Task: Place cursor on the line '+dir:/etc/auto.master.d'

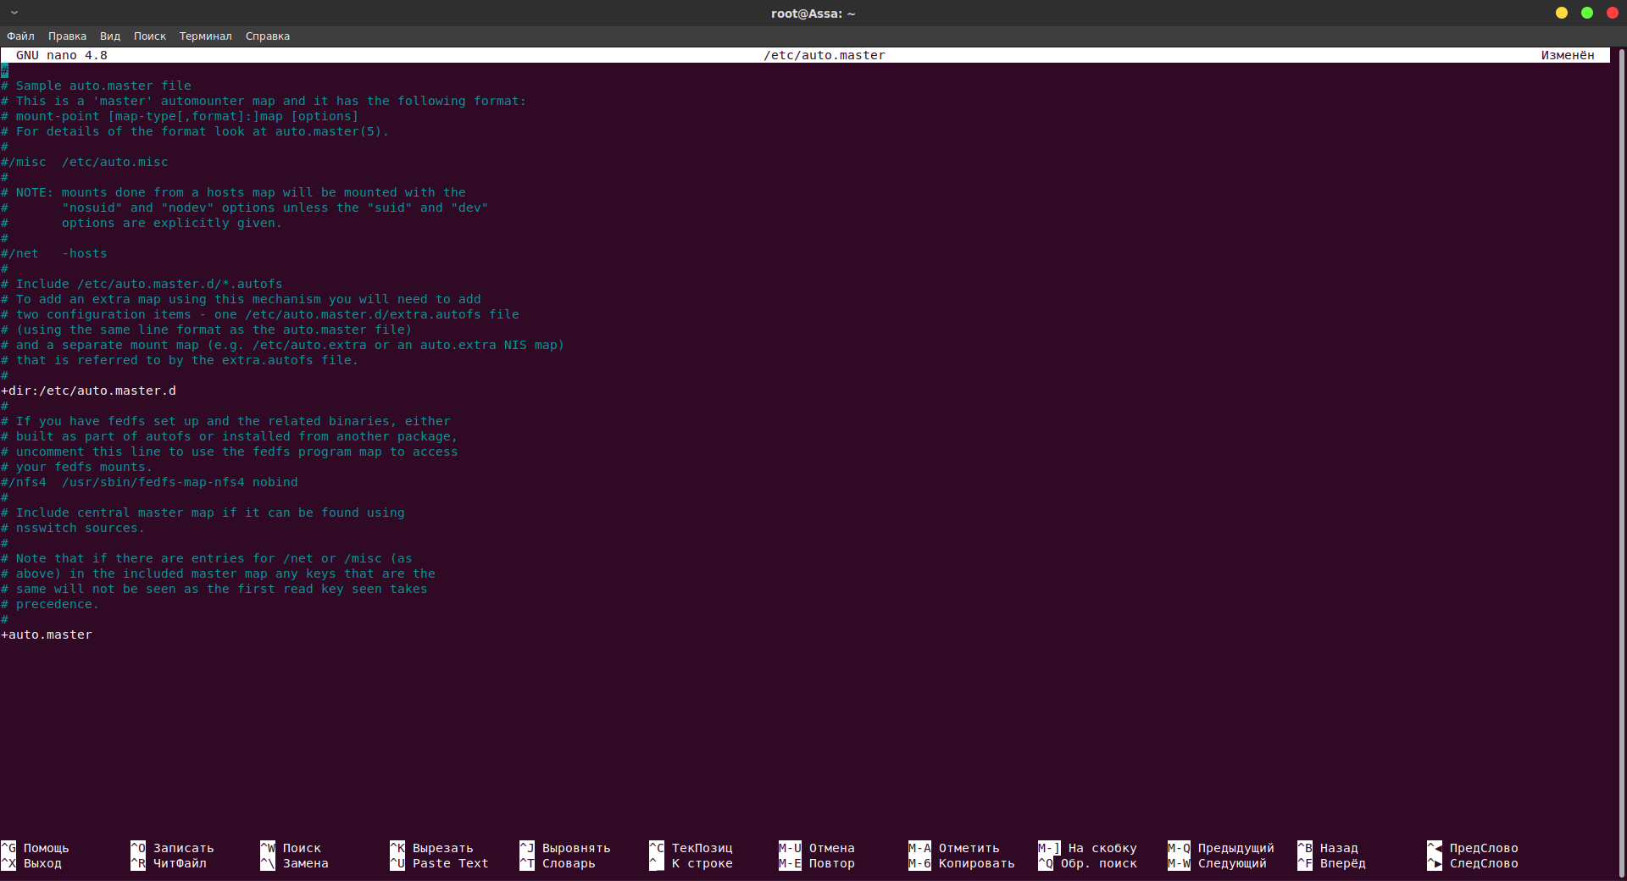Action: [89, 391]
